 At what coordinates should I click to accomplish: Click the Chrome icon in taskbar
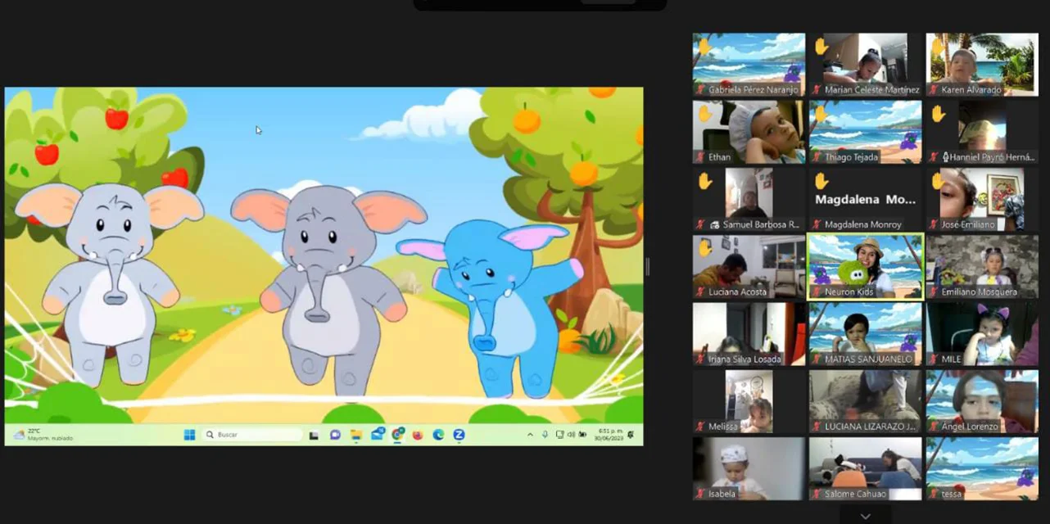397,435
